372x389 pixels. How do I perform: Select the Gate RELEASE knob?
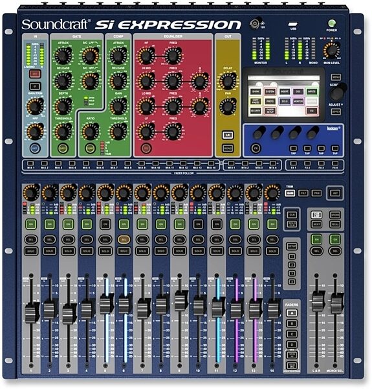(x=63, y=81)
